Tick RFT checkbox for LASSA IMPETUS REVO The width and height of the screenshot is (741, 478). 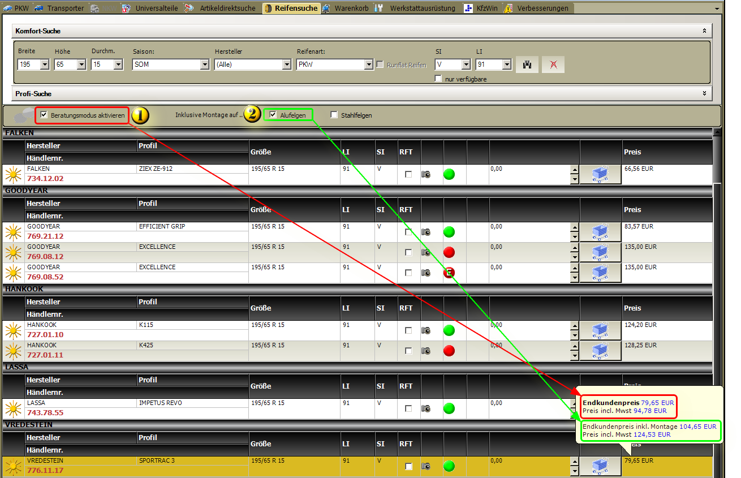pos(408,408)
